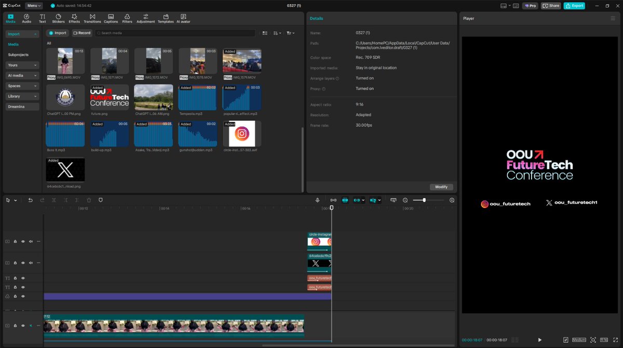Open the Text tool panel
The image size is (623, 348).
(x=43, y=19)
